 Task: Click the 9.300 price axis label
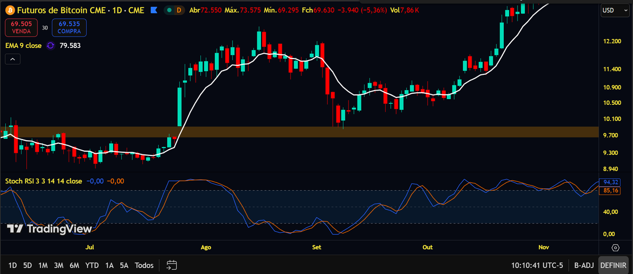(610, 153)
